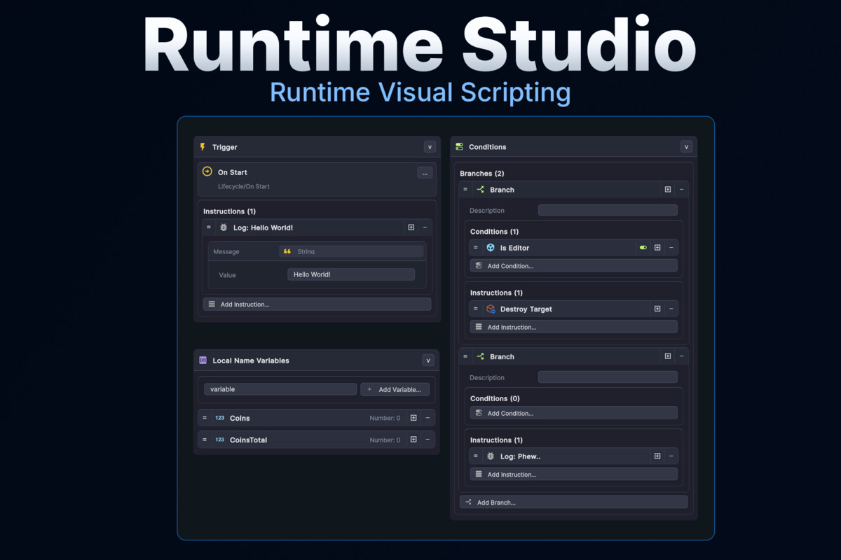This screenshot has height=560, width=841.
Task: Click the variable name input field
Action: pos(280,389)
